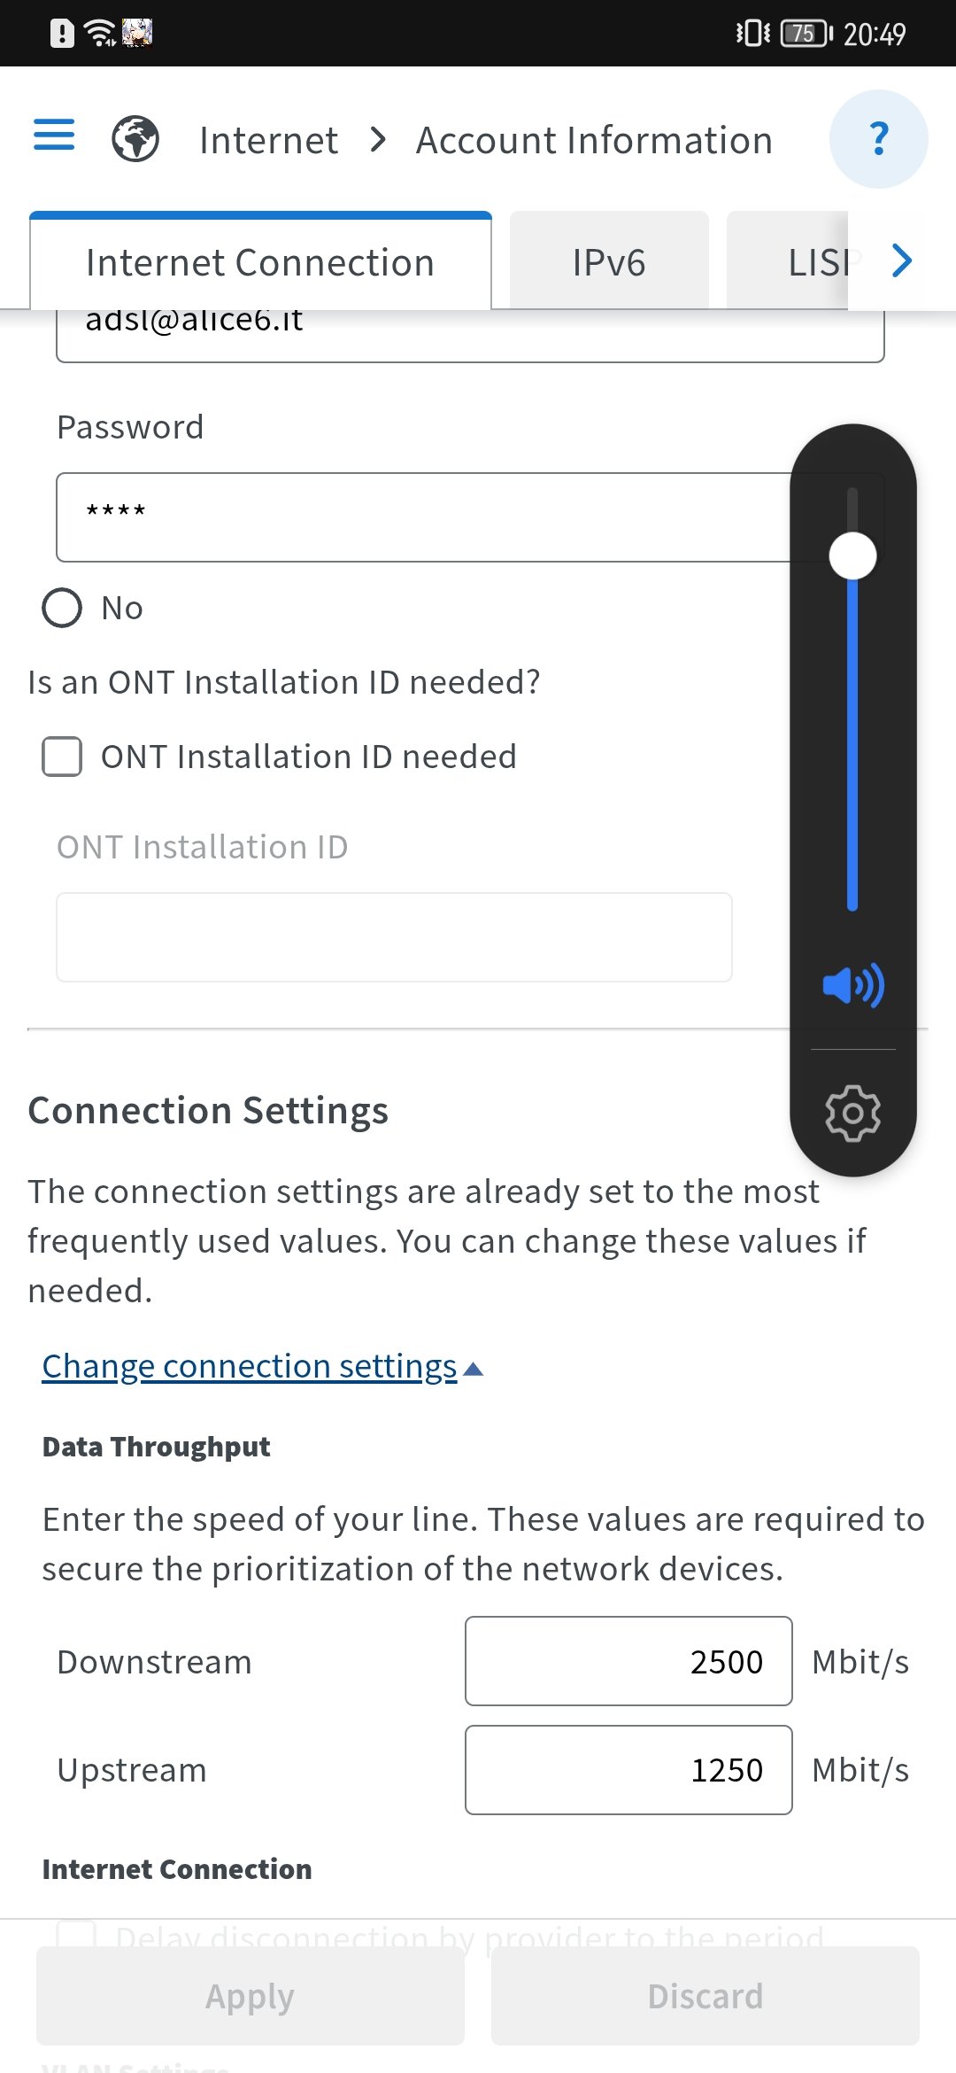
Task: Open the hamburger navigation menu
Action: [x=54, y=136]
